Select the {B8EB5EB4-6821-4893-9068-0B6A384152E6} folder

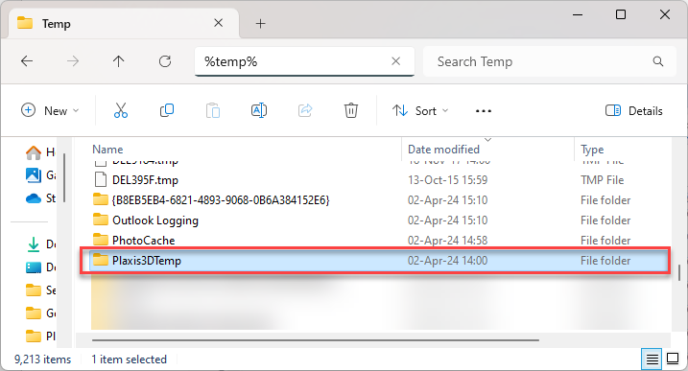click(x=221, y=200)
